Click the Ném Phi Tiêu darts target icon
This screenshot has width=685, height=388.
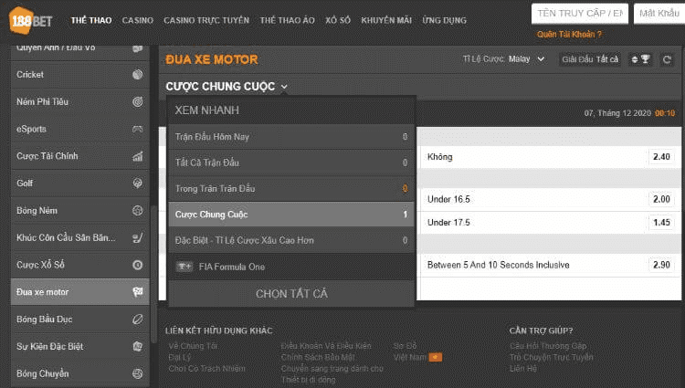137,102
